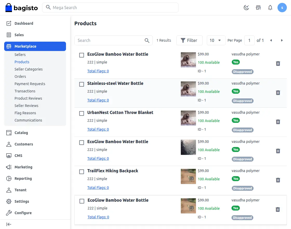This screenshot has height=229, width=291.
Task: Delete the EcoGlow Bamboo Water Bottle via trash icon
Action: tap(278, 63)
